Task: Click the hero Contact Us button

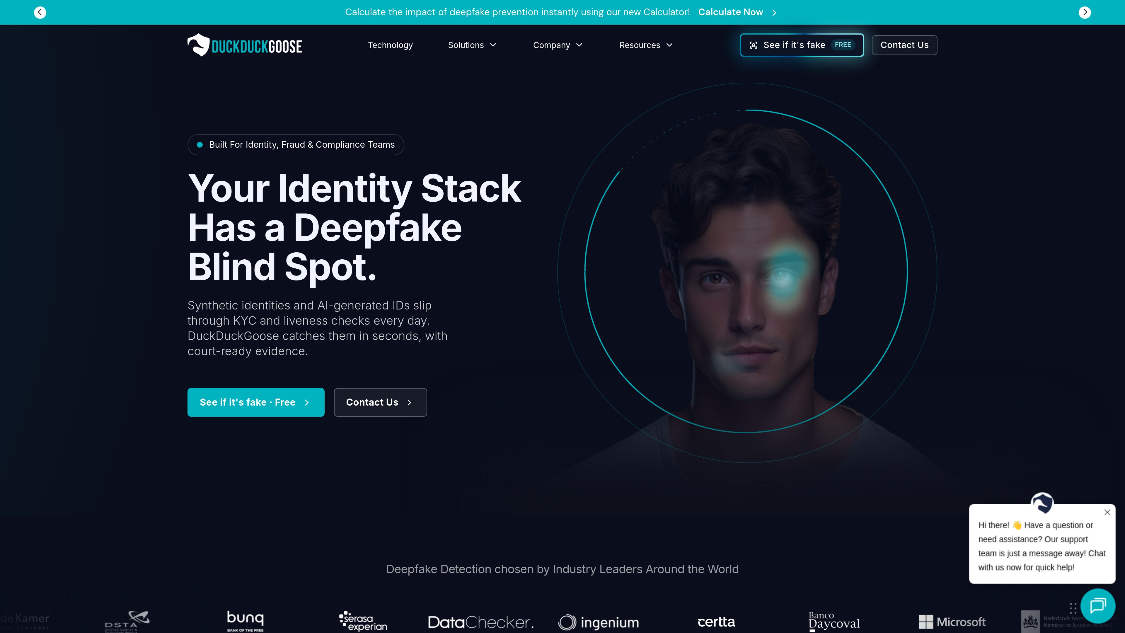Action: click(380, 402)
